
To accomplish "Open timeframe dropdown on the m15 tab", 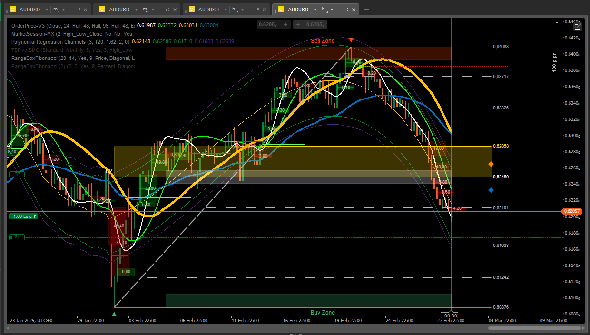I will click(153, 10).
